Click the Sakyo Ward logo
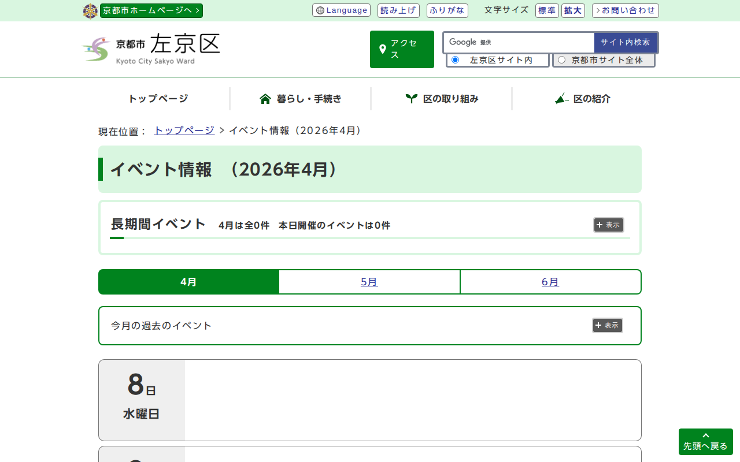740x462 pixels. pos(151,49)
